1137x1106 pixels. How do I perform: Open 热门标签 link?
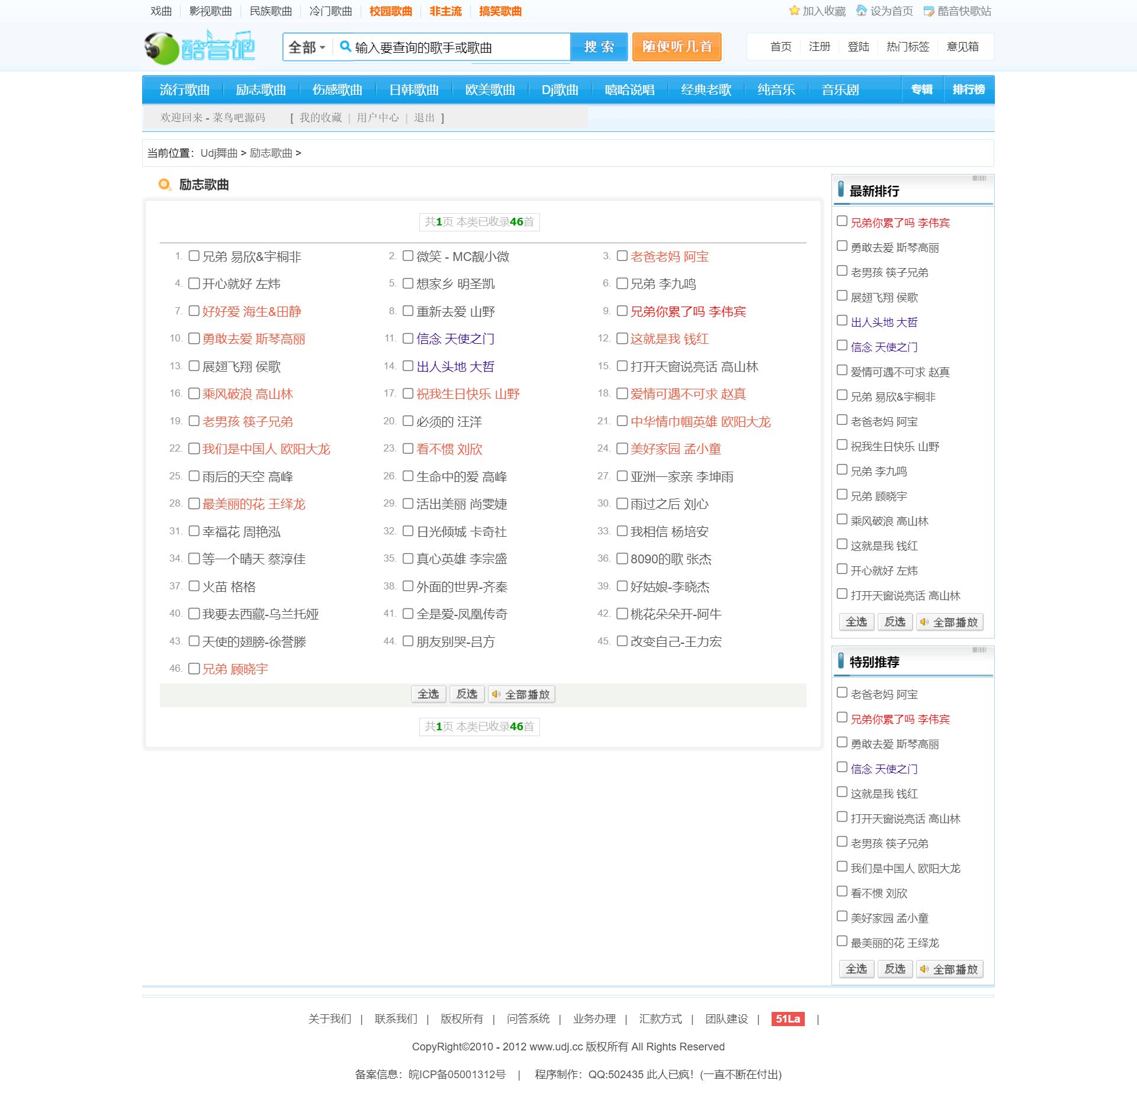(908, 47)
